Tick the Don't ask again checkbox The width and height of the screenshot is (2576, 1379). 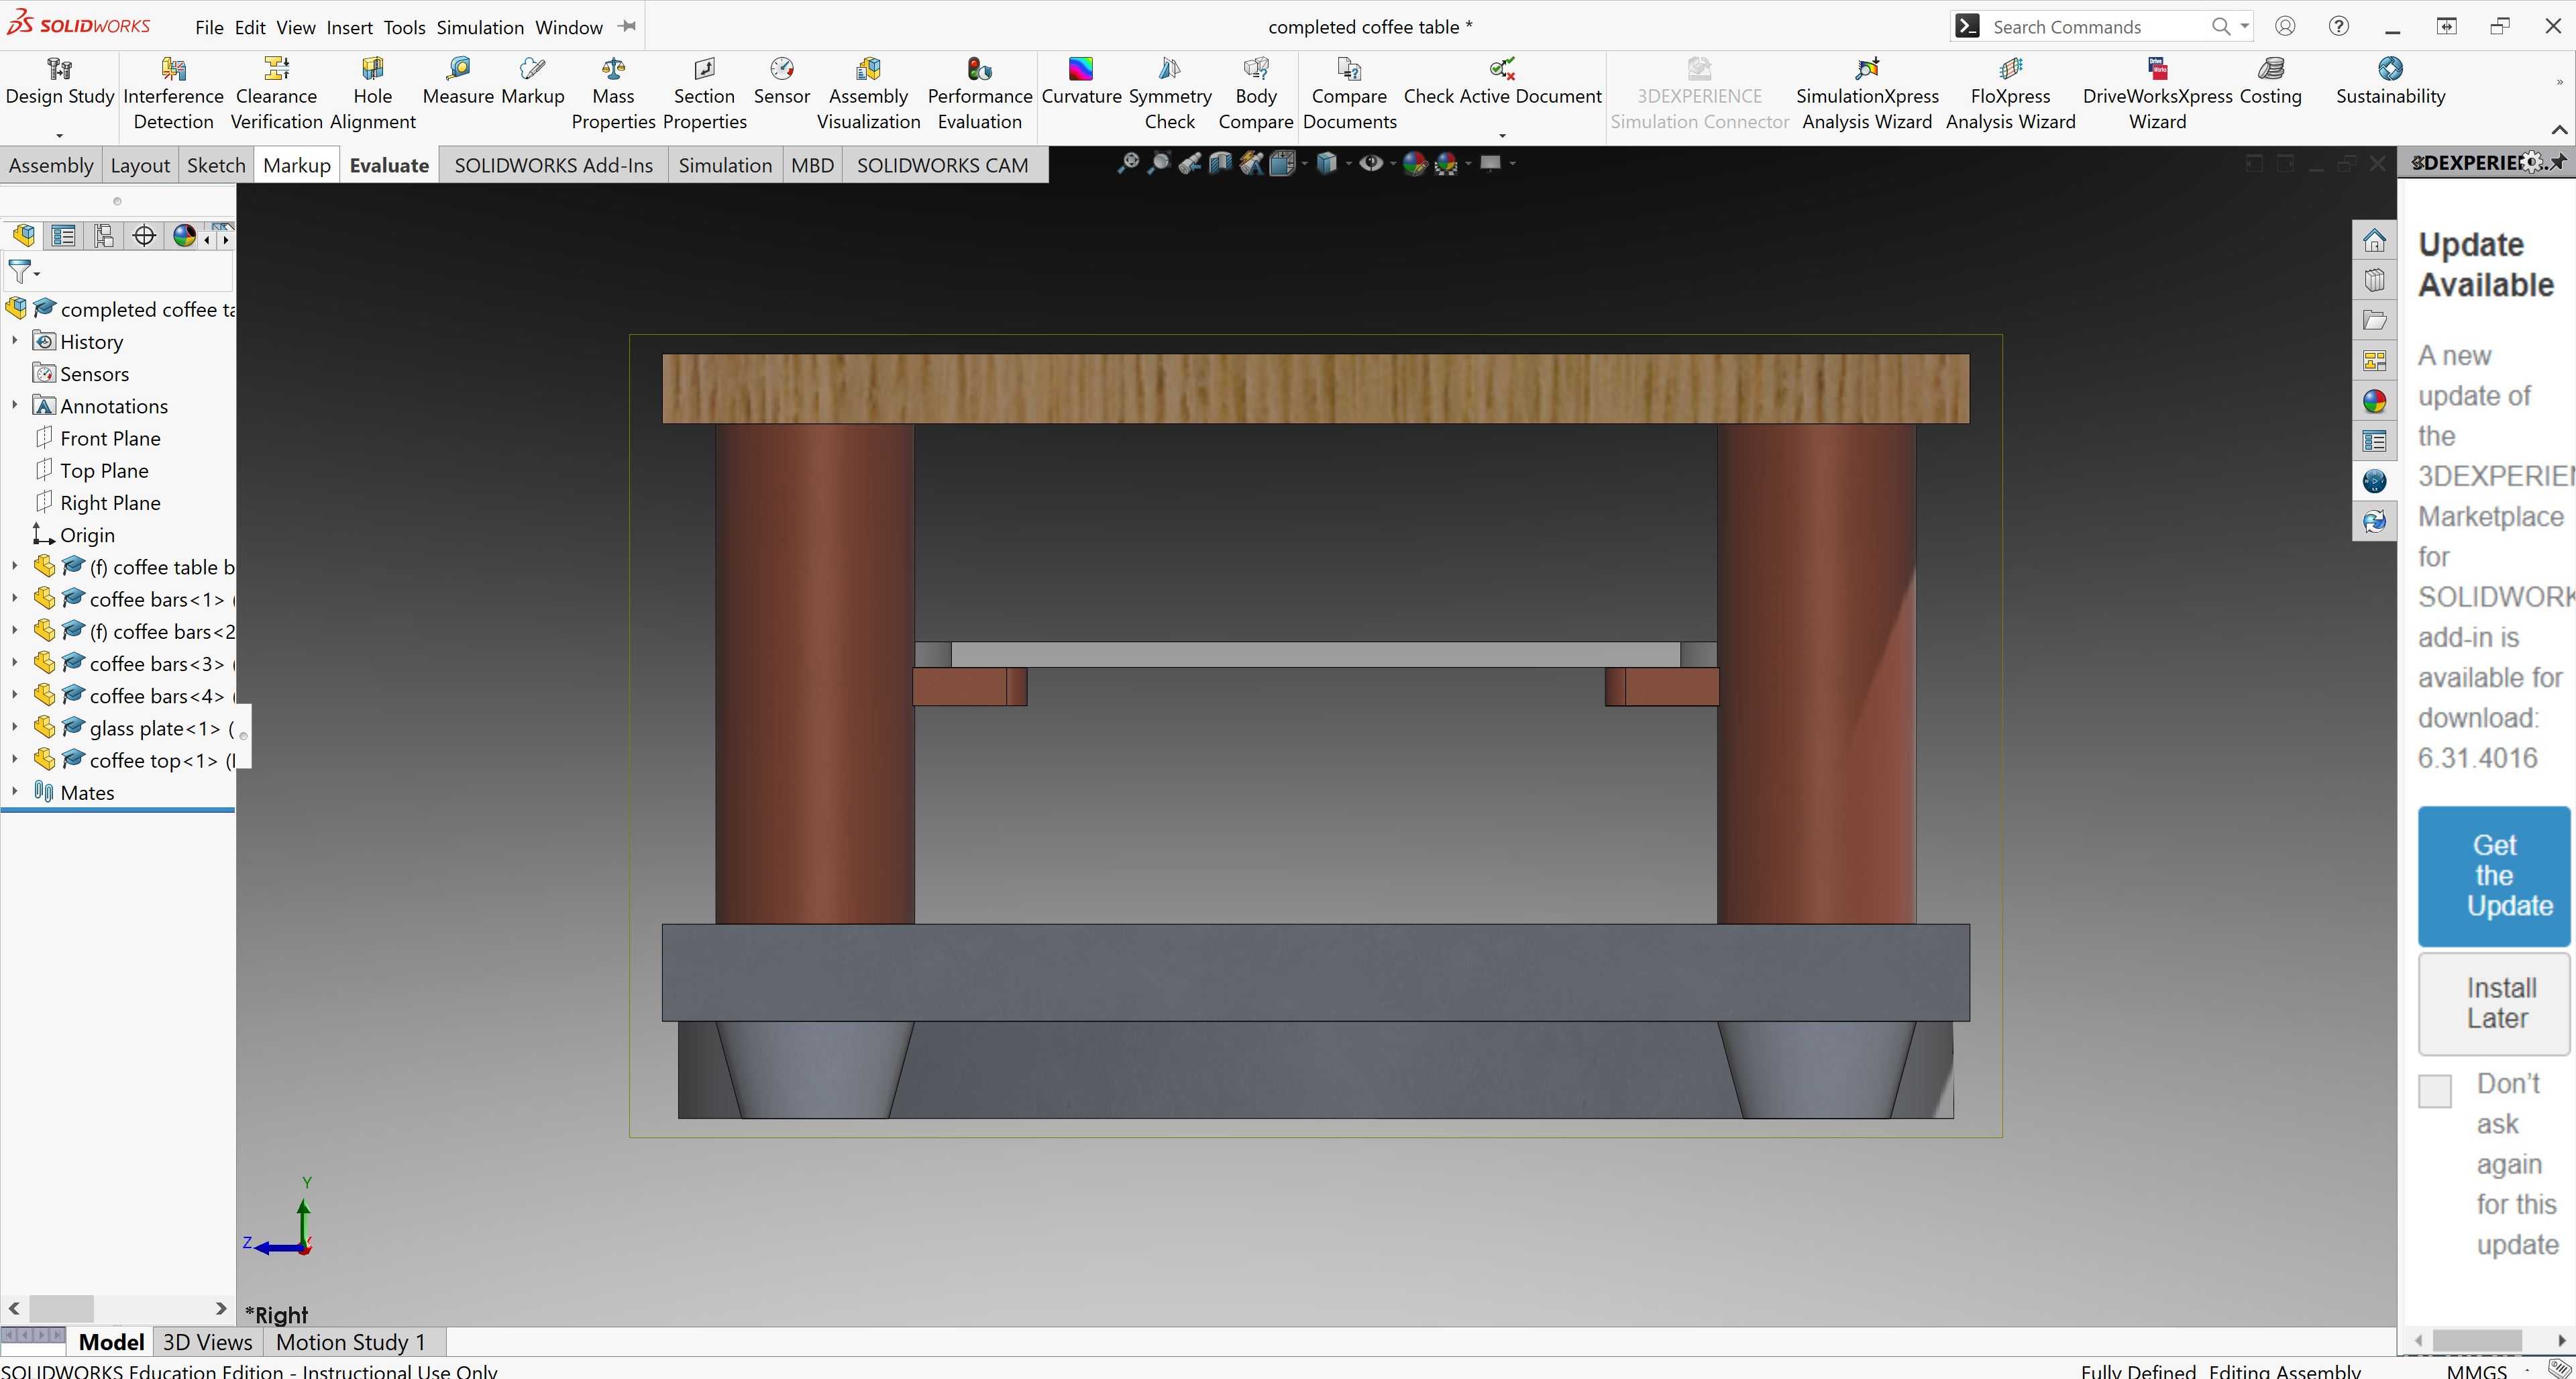point(2434,1091)
